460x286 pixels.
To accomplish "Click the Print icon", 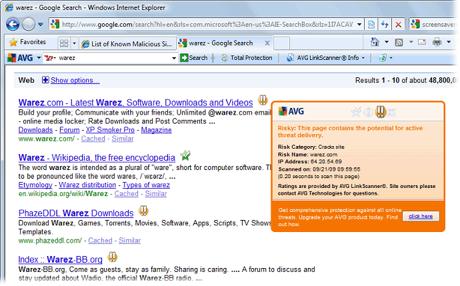I will [437, 42].
